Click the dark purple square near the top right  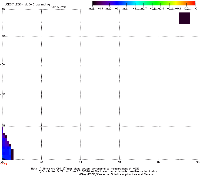pyautogui.click(x=184, y=18)
